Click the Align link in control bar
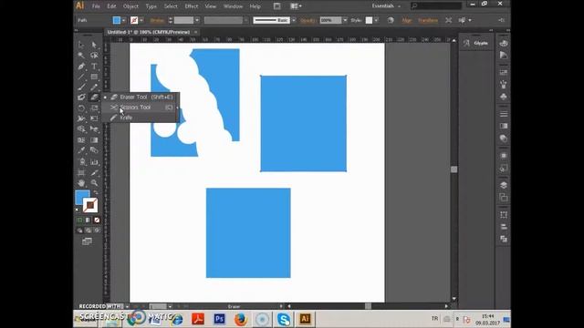584x328 pixels. point(407,20)
